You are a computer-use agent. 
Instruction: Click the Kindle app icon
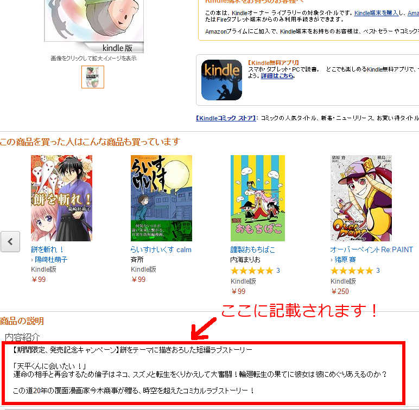[221, 80]
